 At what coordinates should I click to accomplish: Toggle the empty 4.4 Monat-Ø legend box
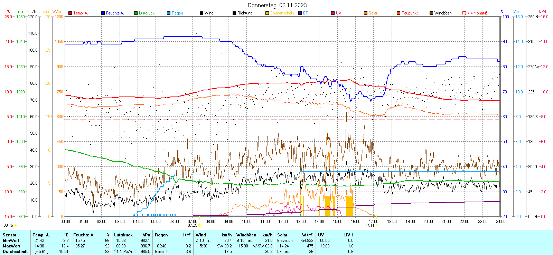[464, 13]
